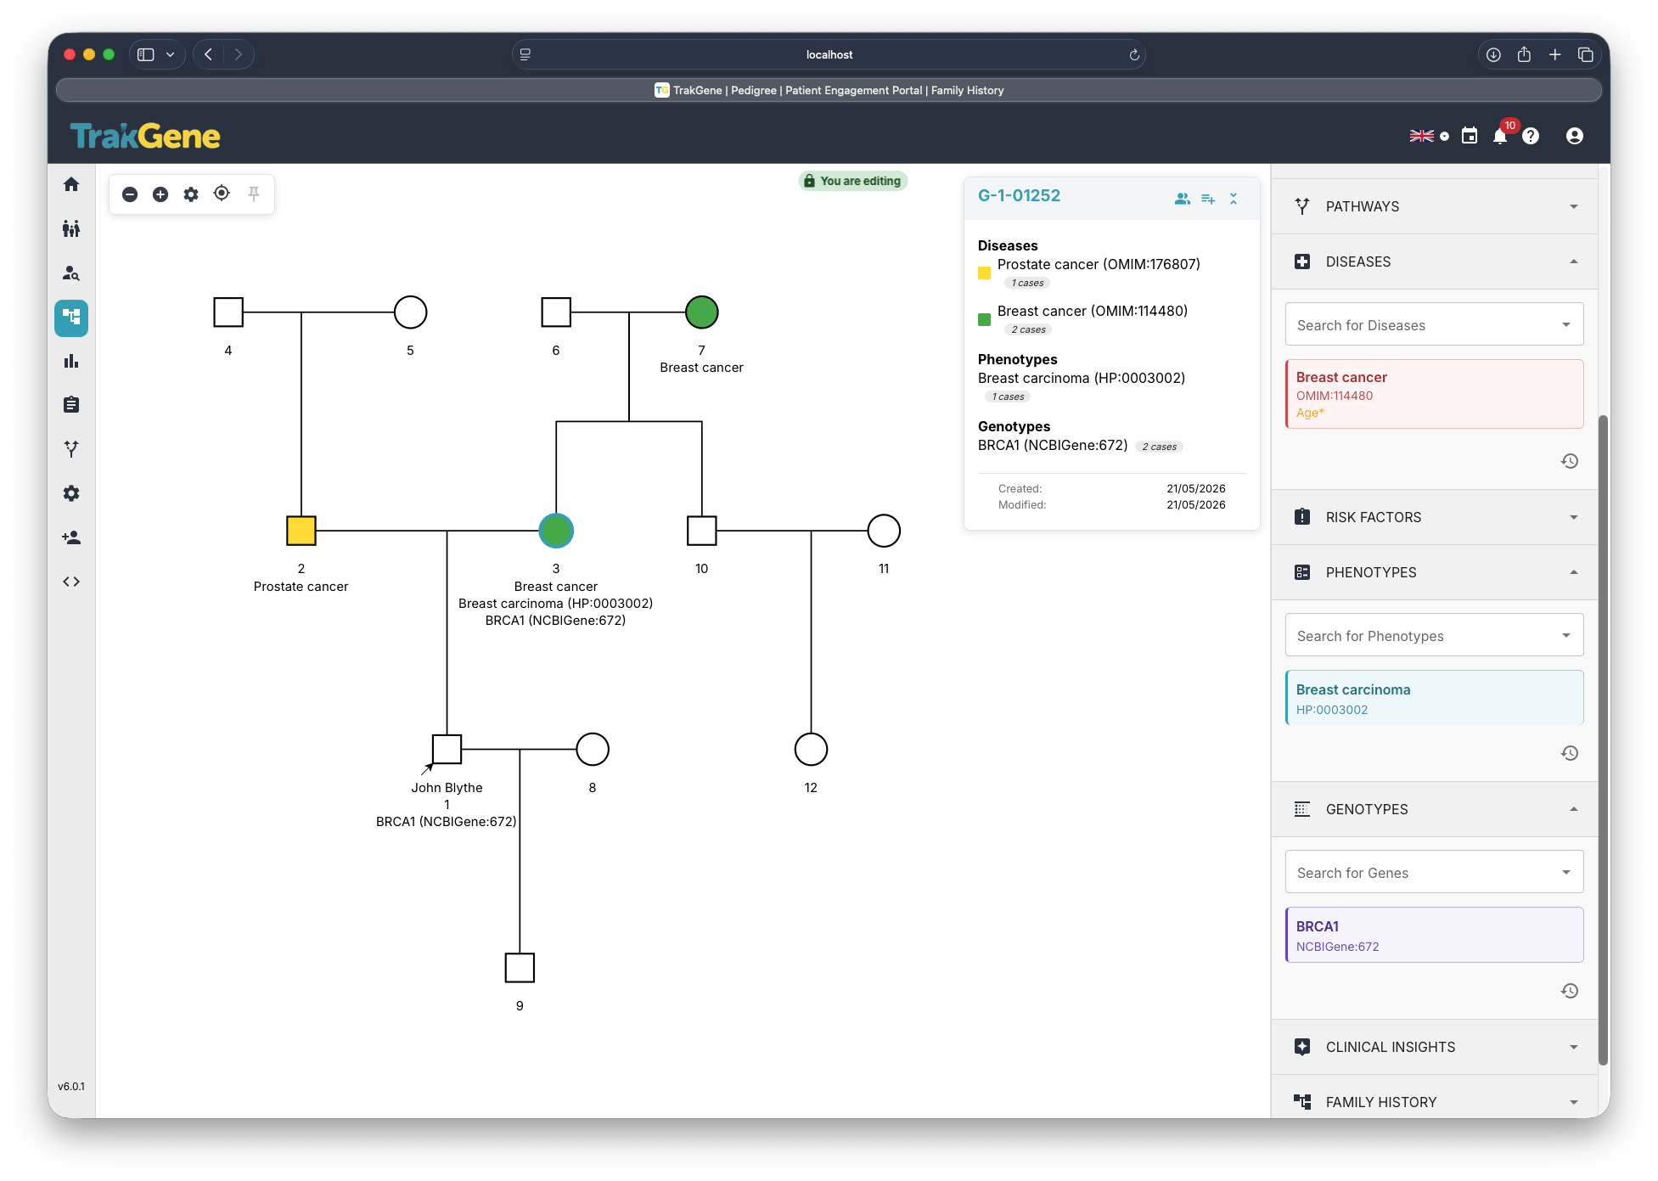Open the Family History section

(x=1435, y=1101)
